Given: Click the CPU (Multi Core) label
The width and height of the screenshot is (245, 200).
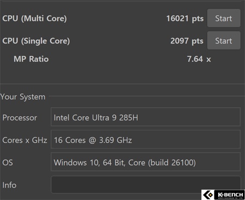Looking at the screenshot, I should [34, 19].
